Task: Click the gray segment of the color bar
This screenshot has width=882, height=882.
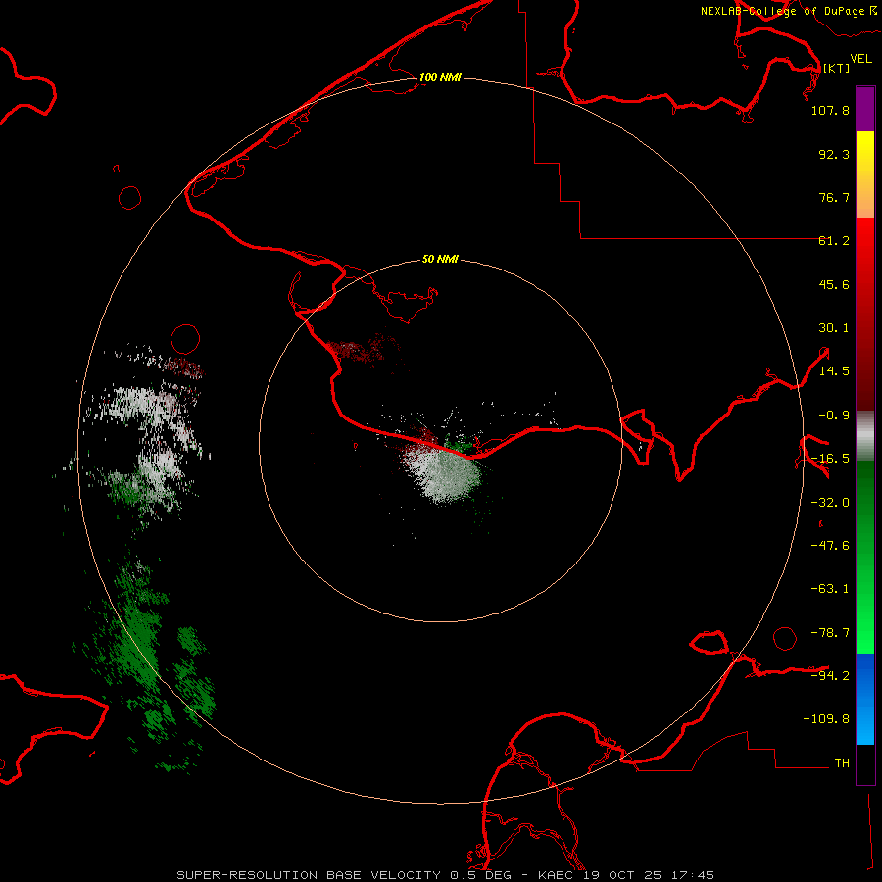Action: pyautogui.click(x=865, y=435)
